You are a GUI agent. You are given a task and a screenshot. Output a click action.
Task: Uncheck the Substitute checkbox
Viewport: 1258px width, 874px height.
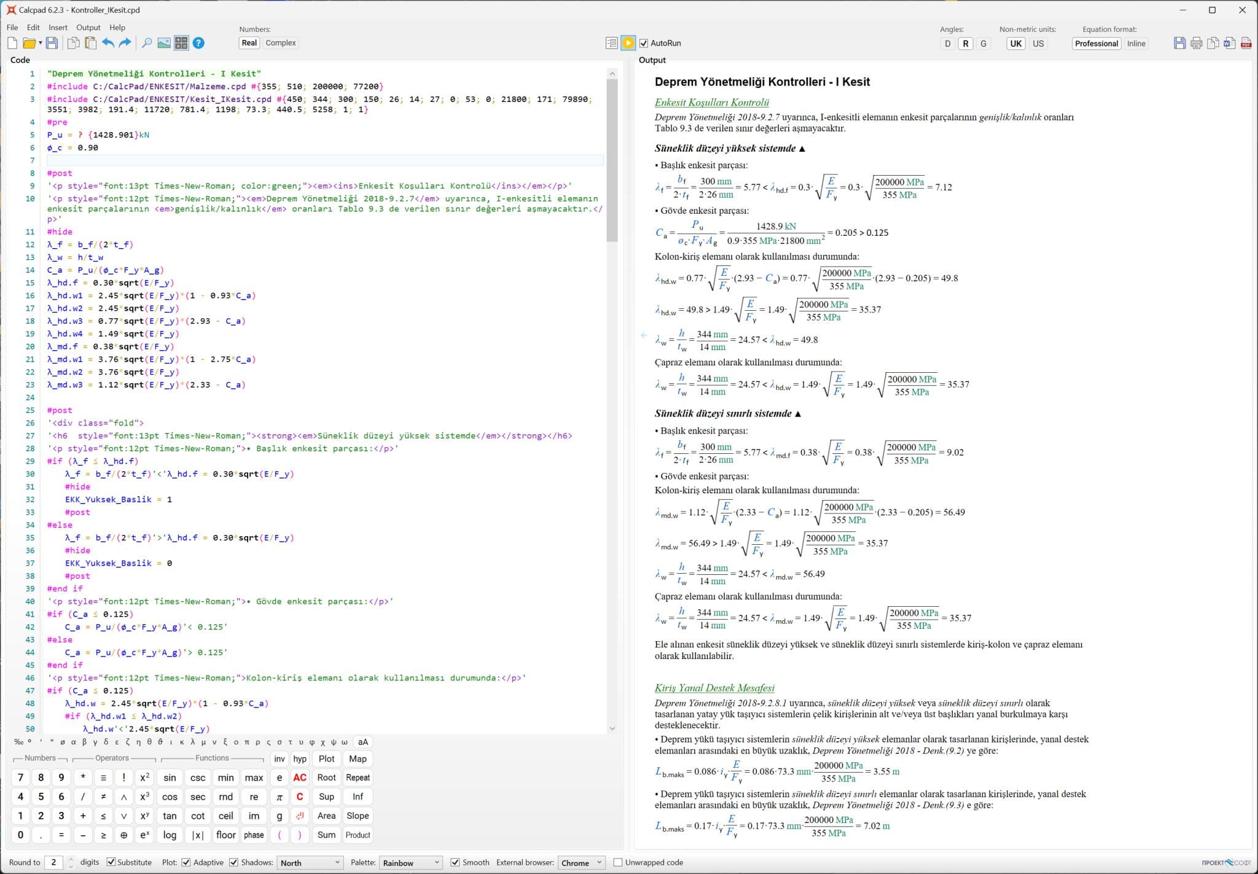[111, 862]
